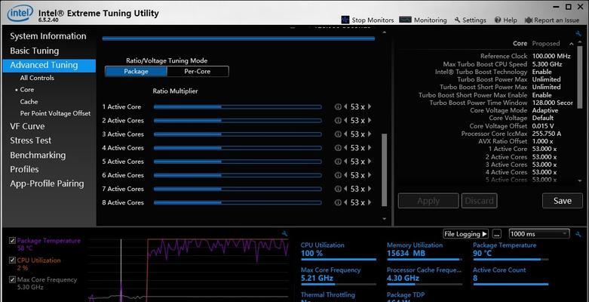Increase ratio for 5 Active Cores
Screen dimensions: 589x302
pos(370,162)
